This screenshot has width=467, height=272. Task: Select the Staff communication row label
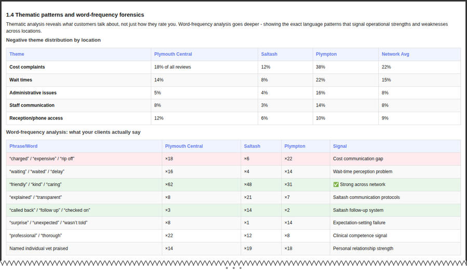[31, 105]
